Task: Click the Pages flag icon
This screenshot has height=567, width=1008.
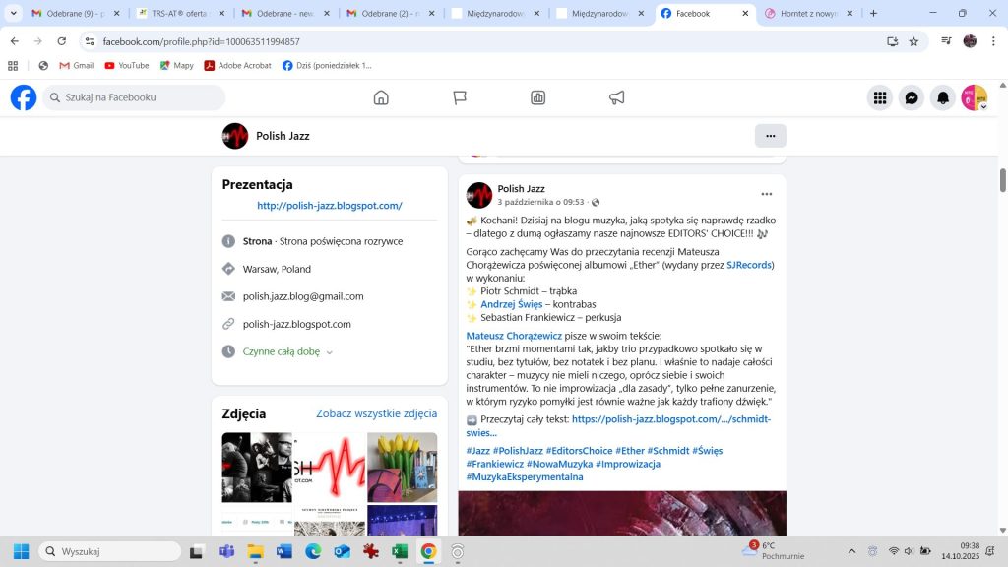Action: 460,97
